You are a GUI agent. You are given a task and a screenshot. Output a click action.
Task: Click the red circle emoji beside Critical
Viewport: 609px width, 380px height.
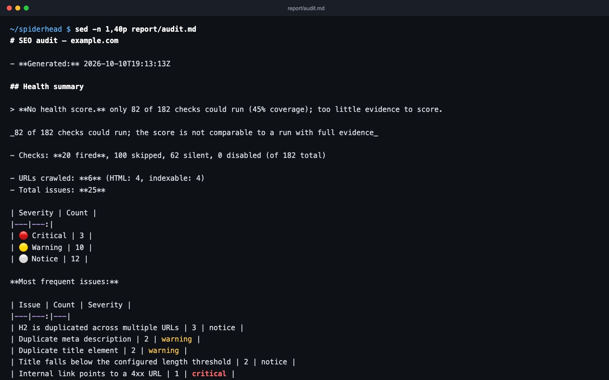23,236
